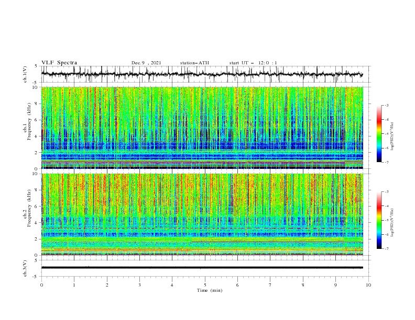
Task: Click time axis tick label "6"
Action: tap(237, 285)
